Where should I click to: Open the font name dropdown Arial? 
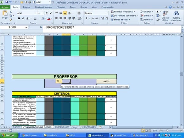(26, 13)
